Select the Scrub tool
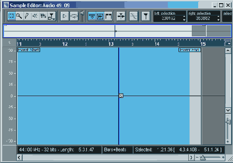Screen dimensions: 233x163 tap(43, 16)
